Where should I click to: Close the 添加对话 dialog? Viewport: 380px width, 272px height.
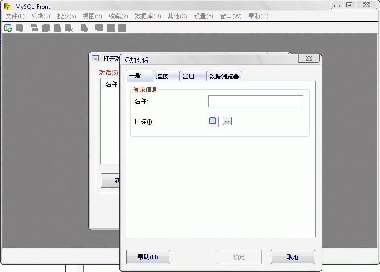[309, 58]
